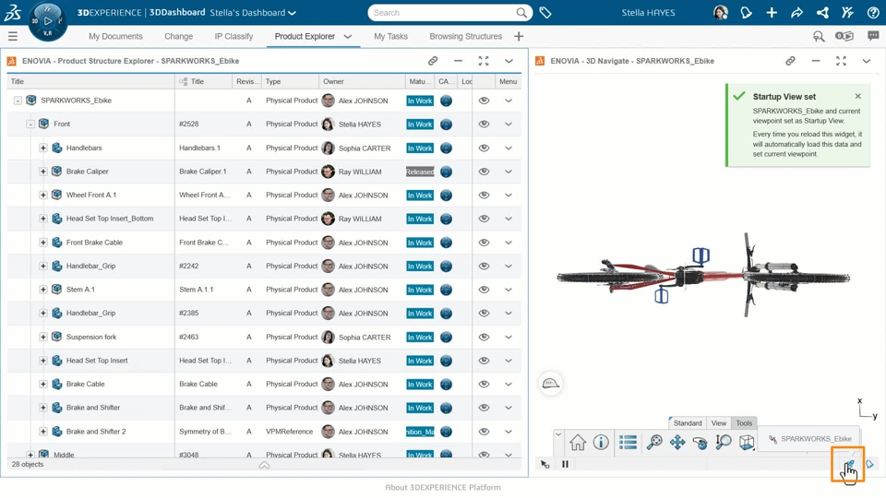The image size is (886, 498).
Task: Toggle visibility of Brake and Shifter 2 row
Action: click(484, 432)
